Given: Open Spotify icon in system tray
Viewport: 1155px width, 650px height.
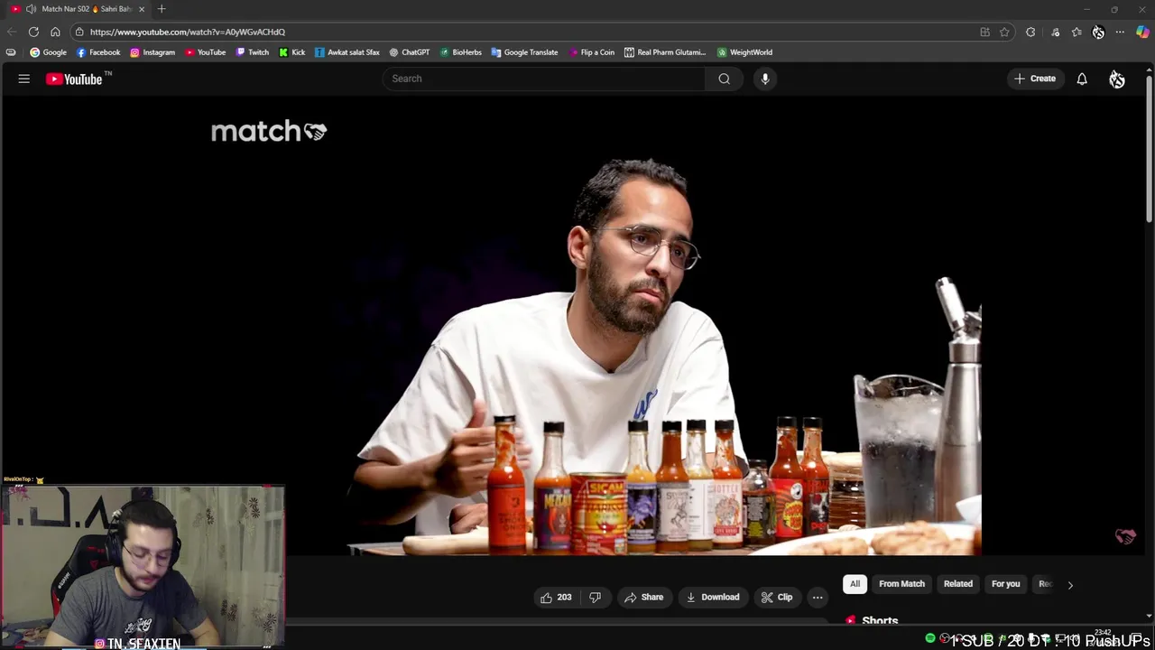Looking at the screenshot, I should (x=930, y=638).
